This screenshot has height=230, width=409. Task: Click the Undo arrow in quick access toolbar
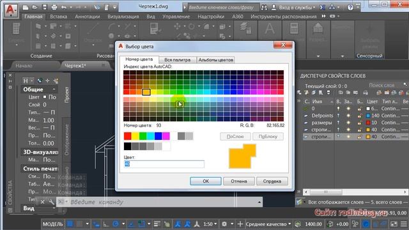(64, 7)
